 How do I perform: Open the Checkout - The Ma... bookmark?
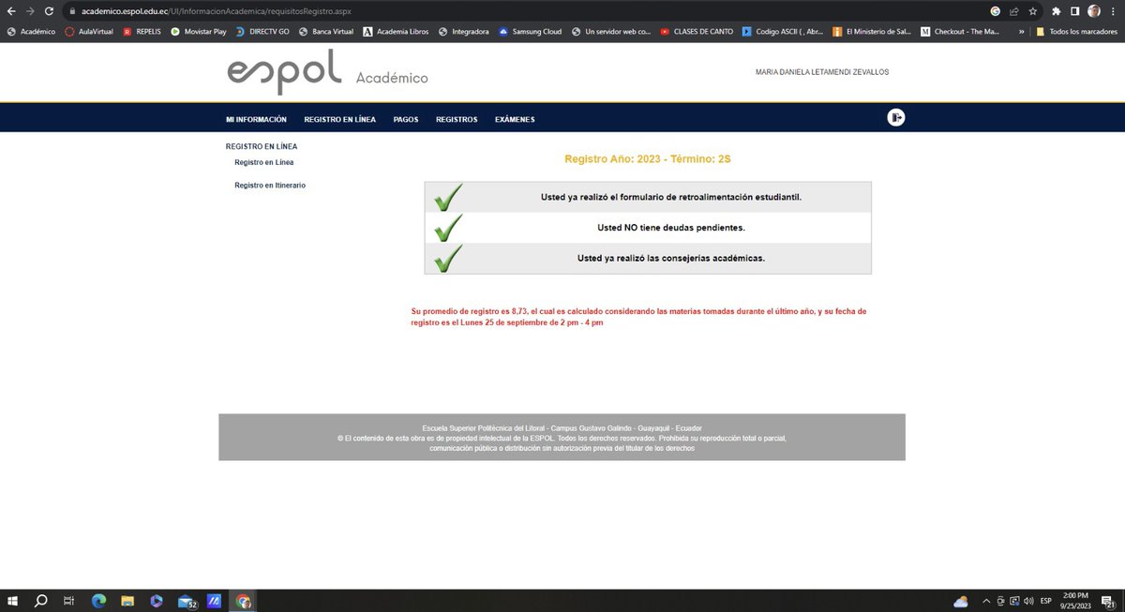(961, 31)
